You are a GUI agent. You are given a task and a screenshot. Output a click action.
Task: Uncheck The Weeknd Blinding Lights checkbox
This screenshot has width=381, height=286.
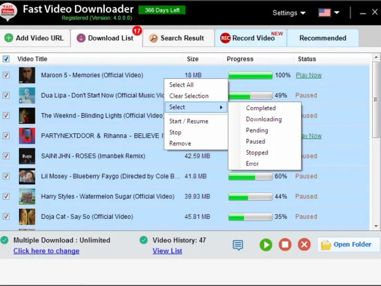[x=6, y=115]
